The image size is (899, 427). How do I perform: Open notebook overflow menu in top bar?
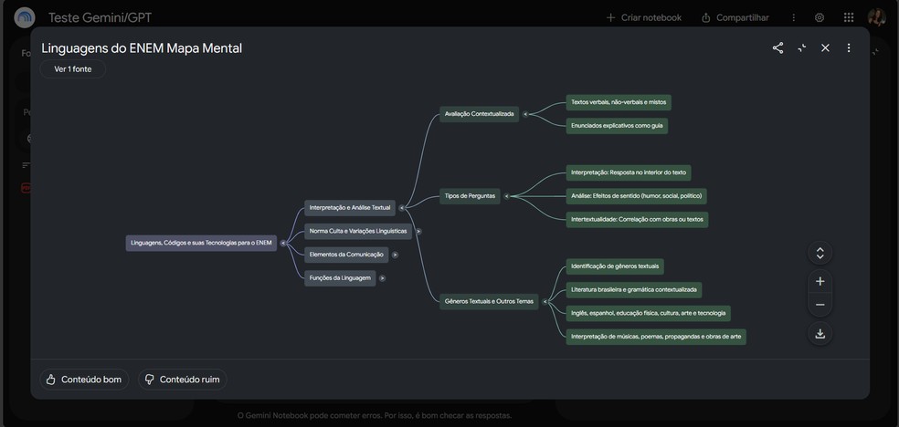coord(794,17)
